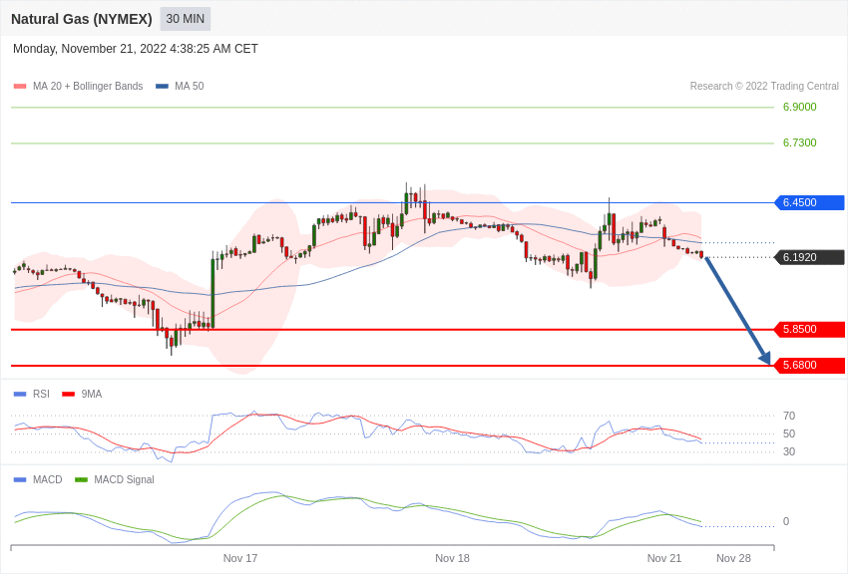Click the MACD zero level label
The width and height of the screenshot is (848, 574).
pos(786,521)
